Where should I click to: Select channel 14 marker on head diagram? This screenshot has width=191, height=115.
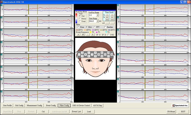(x=109, y=53)
